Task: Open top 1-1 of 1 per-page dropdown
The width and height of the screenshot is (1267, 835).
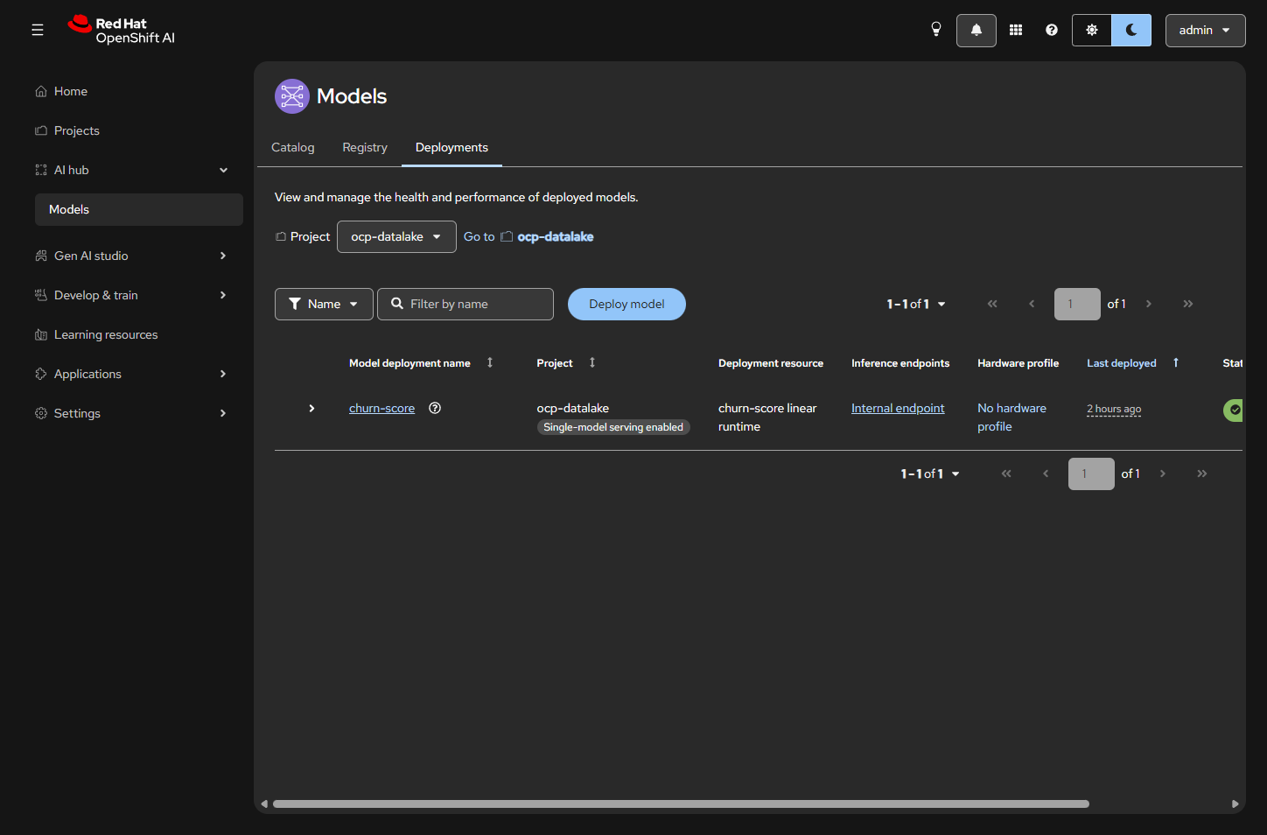Action: pyautogui.click(x=916, y=304)
